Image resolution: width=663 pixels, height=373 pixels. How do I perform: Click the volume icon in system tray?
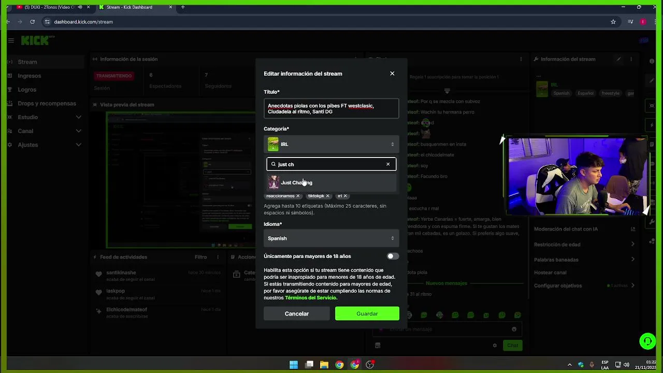click(626, 365)
